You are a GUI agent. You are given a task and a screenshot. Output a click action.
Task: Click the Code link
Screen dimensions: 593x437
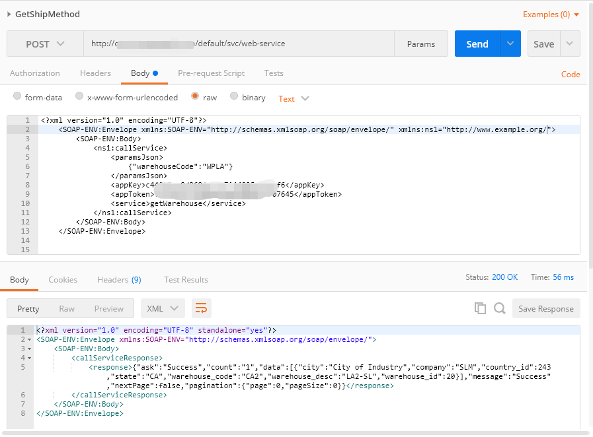pyautogui.click(x=571, y=75)
